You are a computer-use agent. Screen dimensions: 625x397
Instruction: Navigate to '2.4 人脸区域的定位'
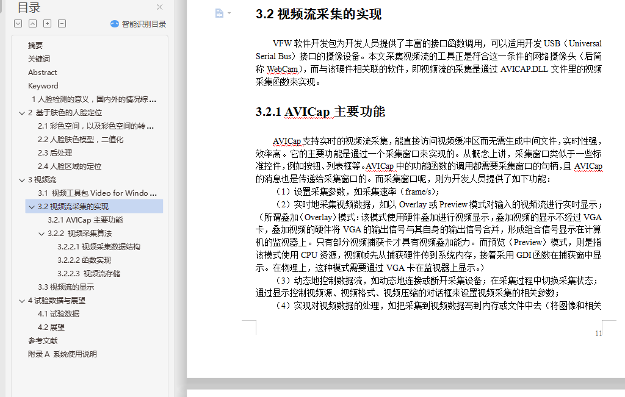click(70, 166)
